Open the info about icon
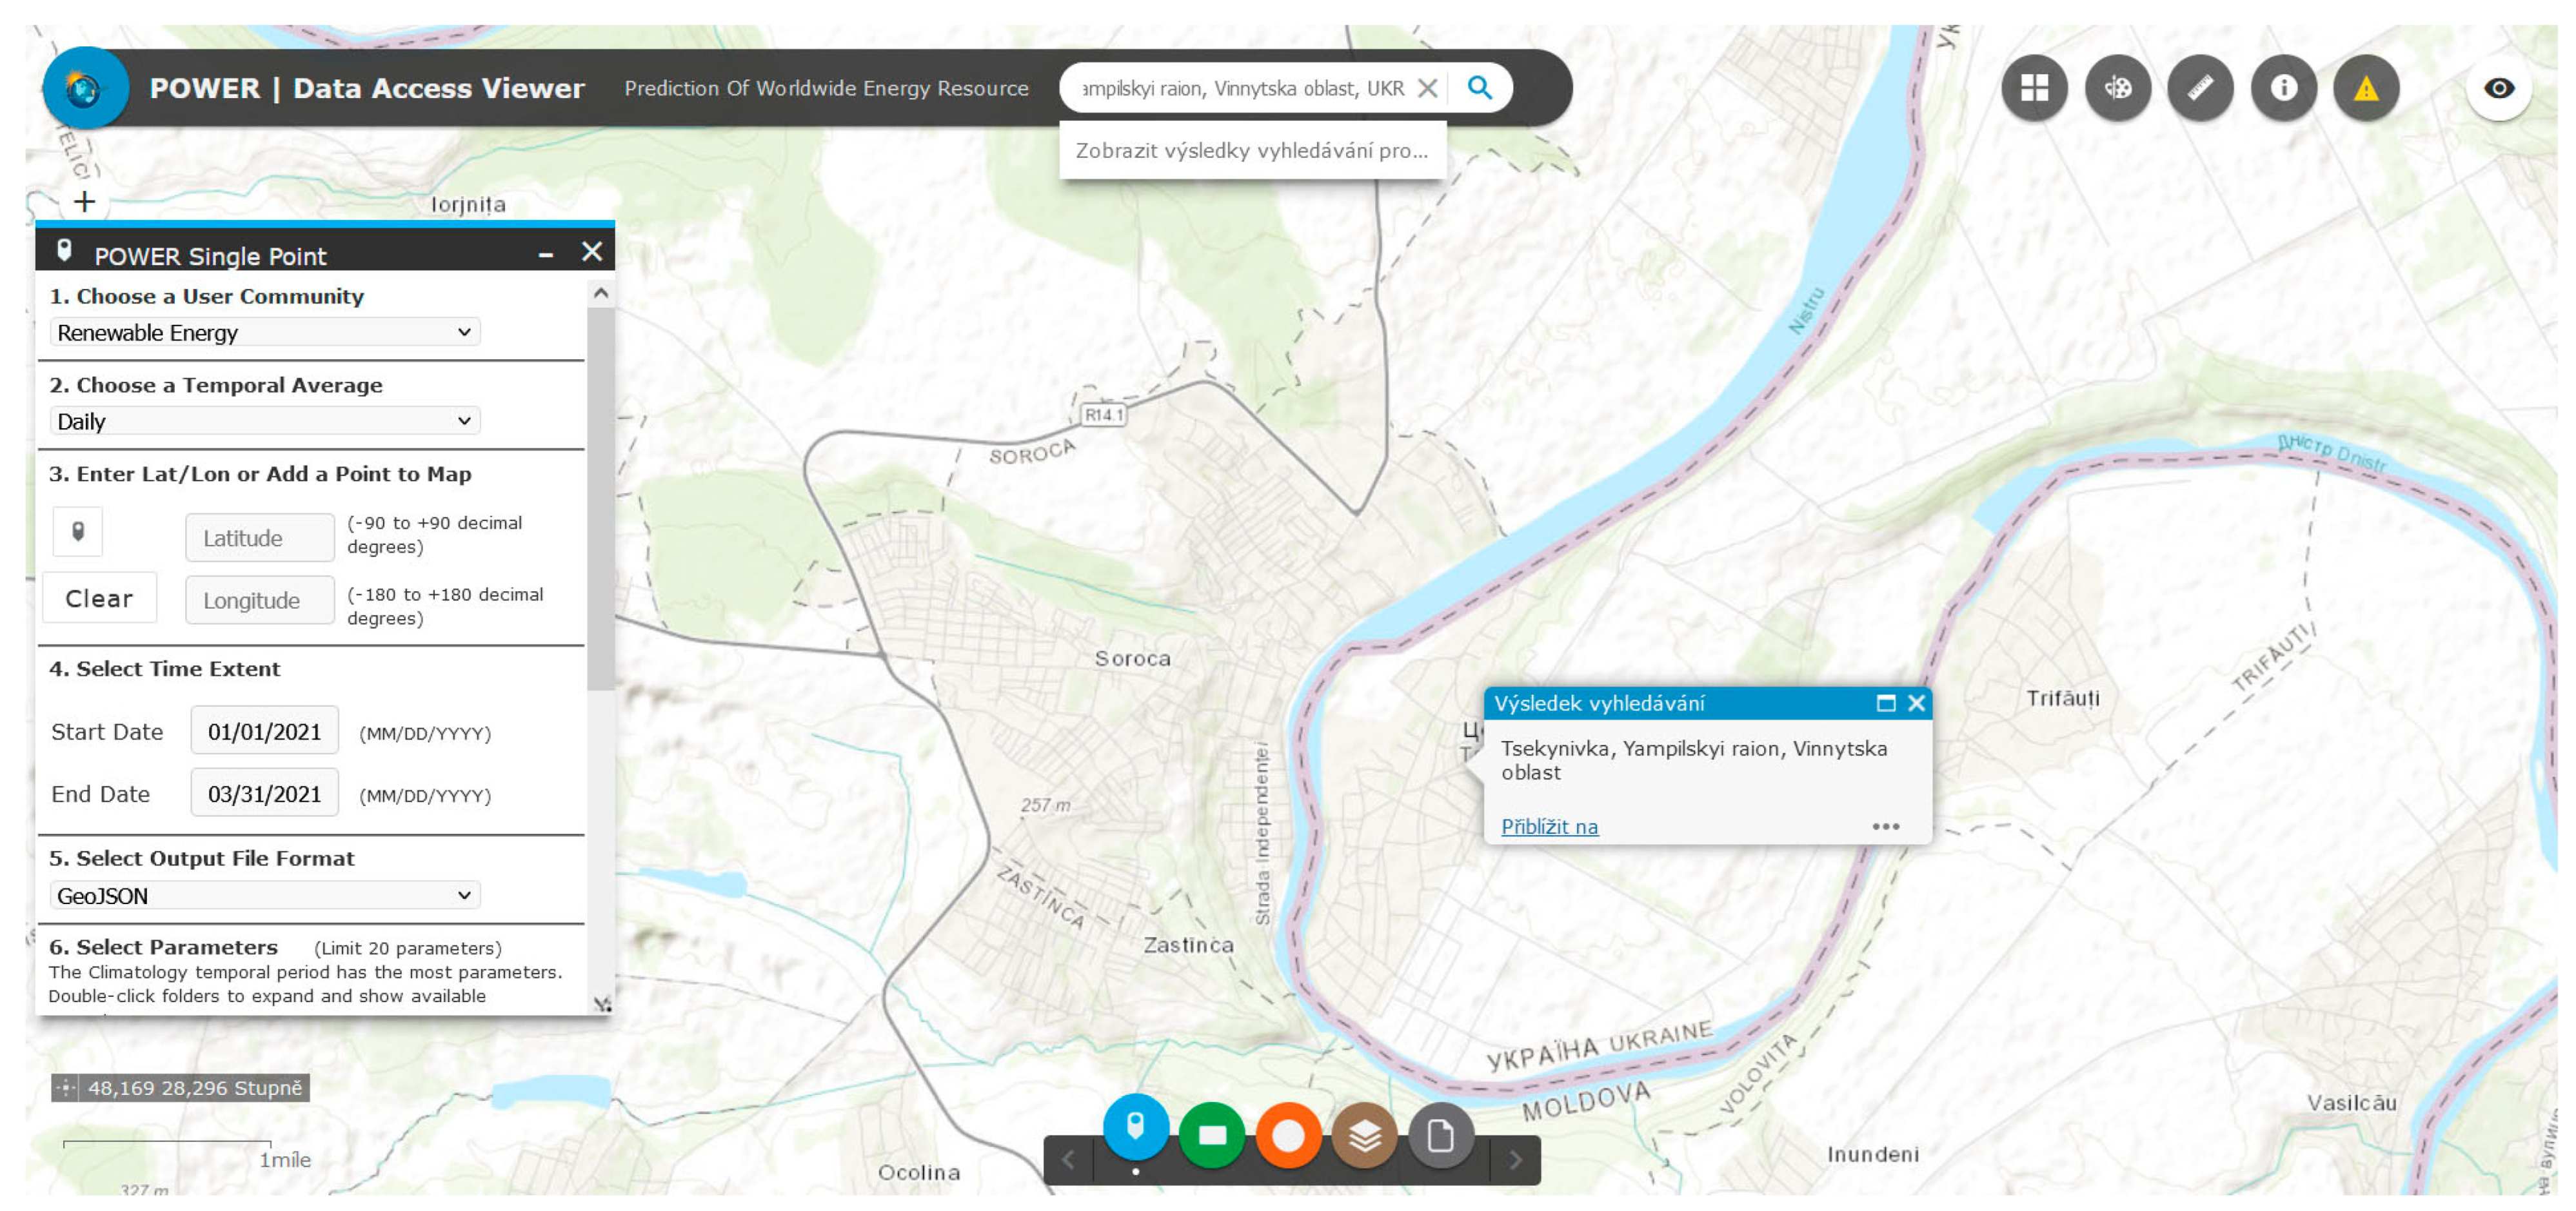Viewport: 2576px width, 1211px height. (x=2283, y=88)
